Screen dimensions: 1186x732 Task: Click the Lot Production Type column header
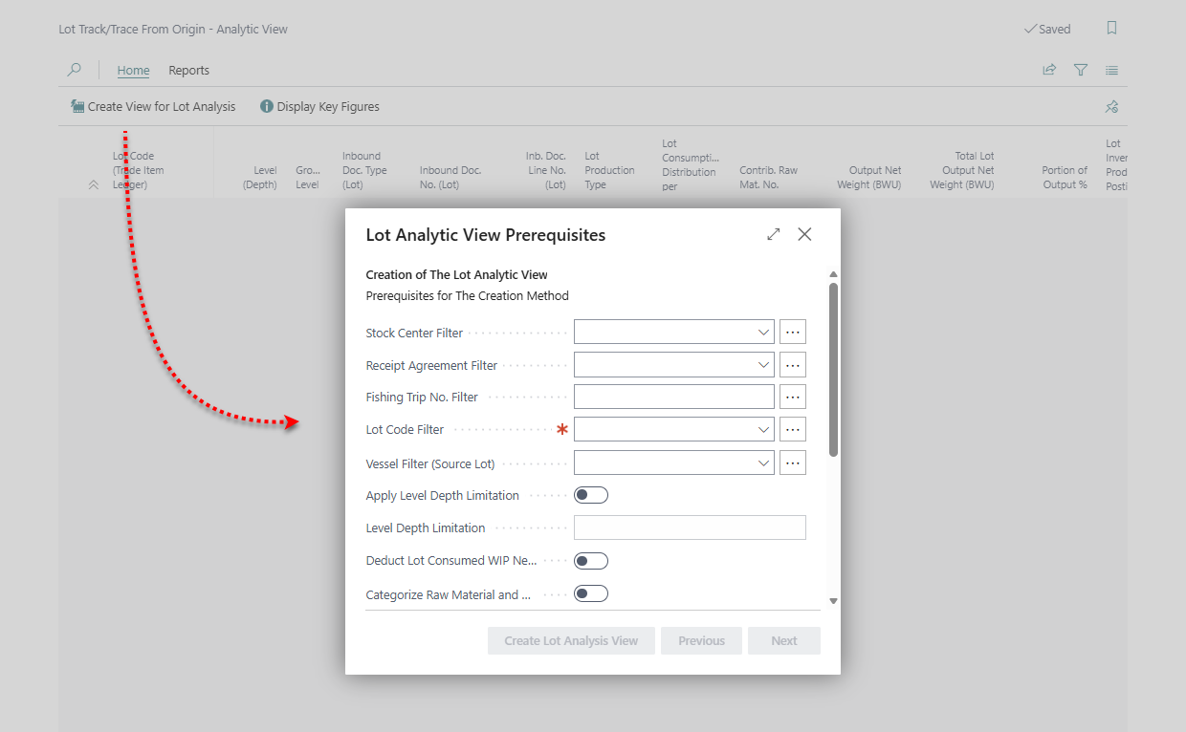[x=609, y=170]
